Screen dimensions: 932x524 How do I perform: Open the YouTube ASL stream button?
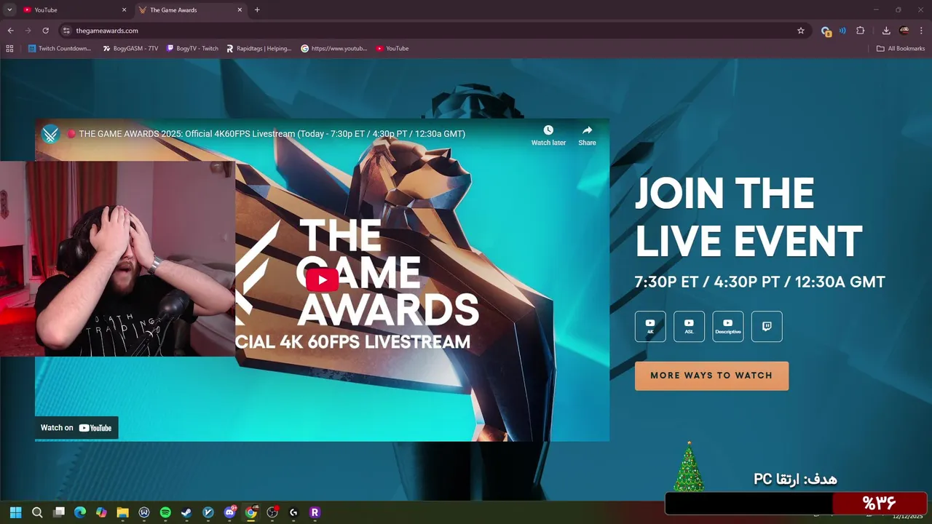[689, 327]
